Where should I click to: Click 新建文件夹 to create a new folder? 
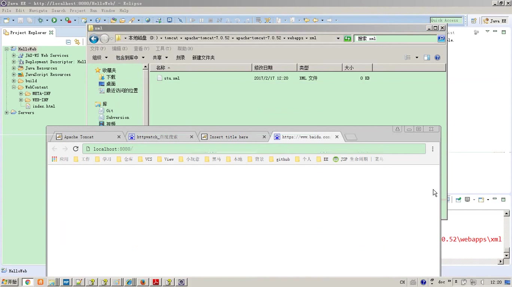tap(203, 57)
